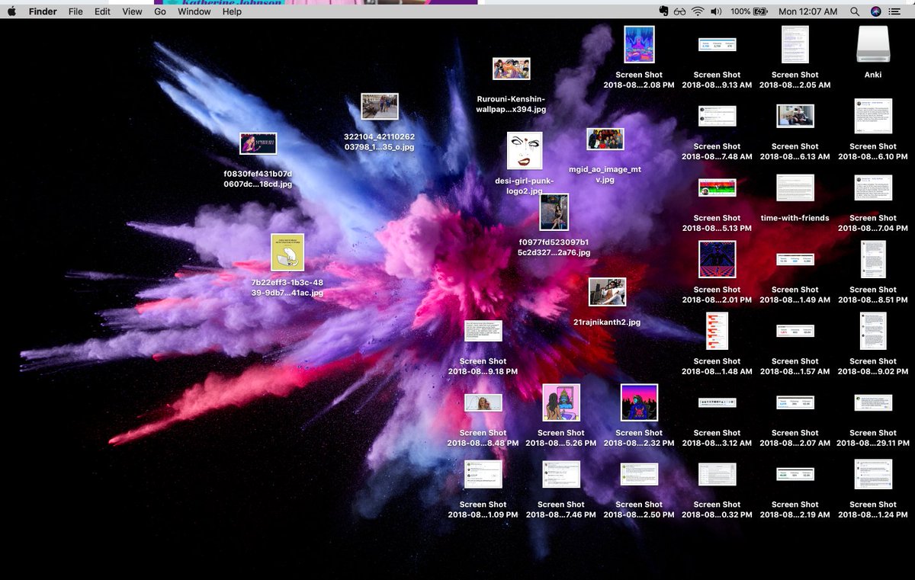Open the Apple menu
This screenshot has width=915, height=580.
[x=11, y=11]
